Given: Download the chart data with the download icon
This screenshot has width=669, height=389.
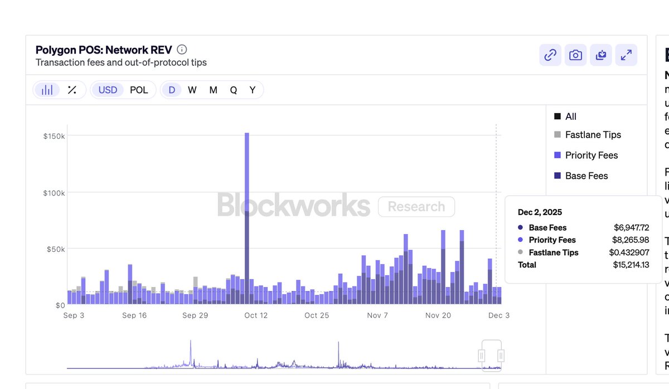Looking at the screenshot, I should coord(601,55).
